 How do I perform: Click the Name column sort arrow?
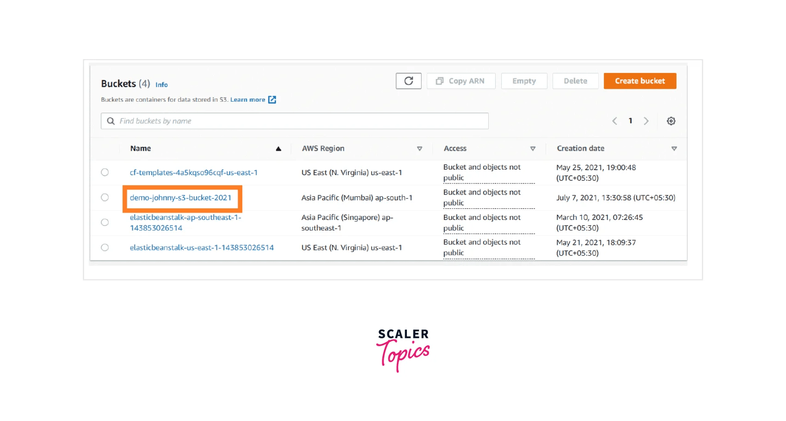point(278,148)
